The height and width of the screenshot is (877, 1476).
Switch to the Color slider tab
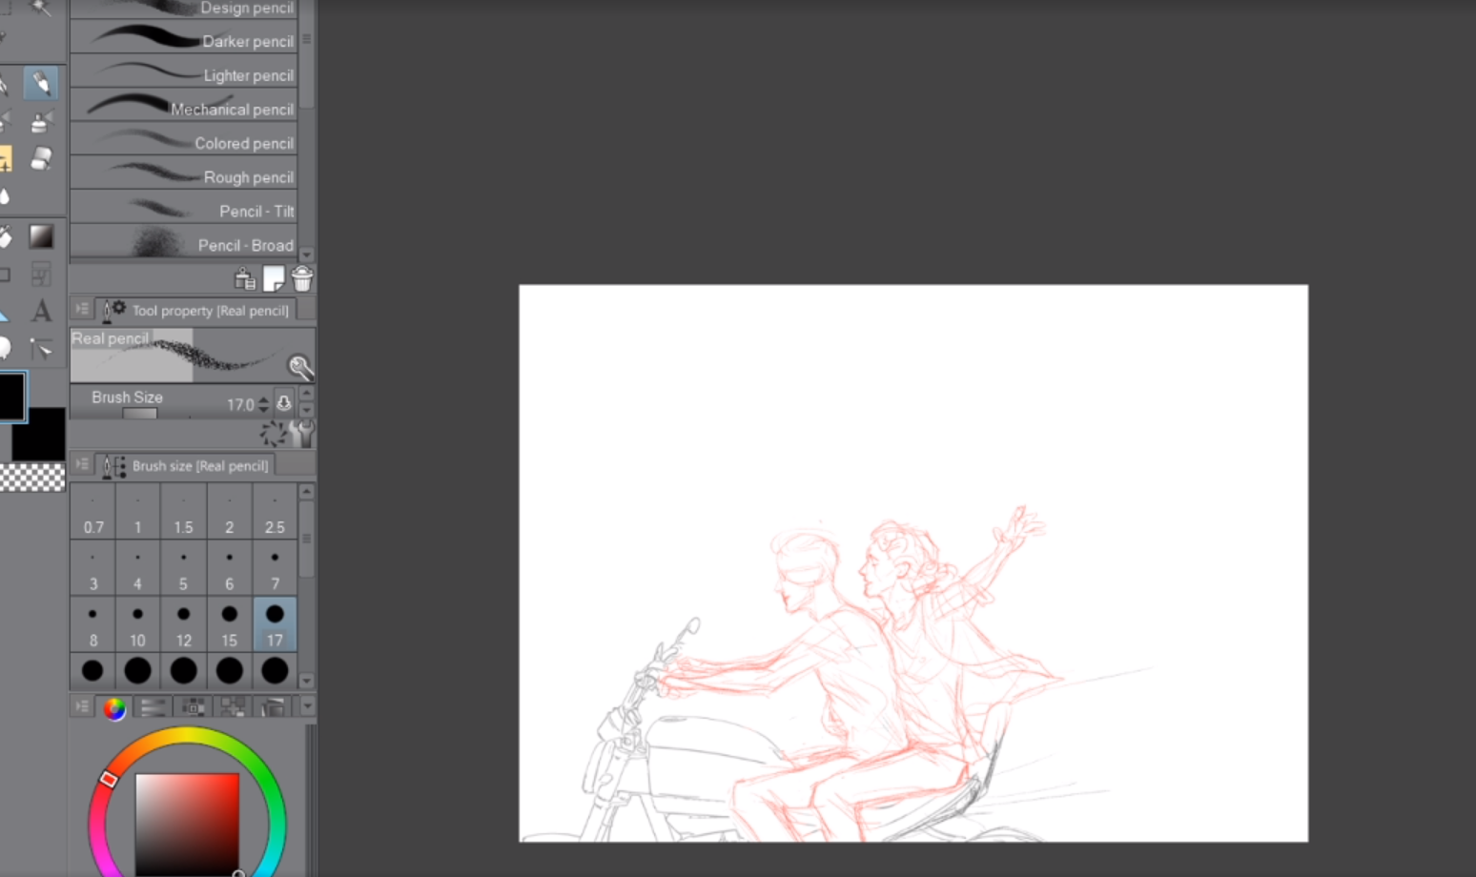pos(153,707)
